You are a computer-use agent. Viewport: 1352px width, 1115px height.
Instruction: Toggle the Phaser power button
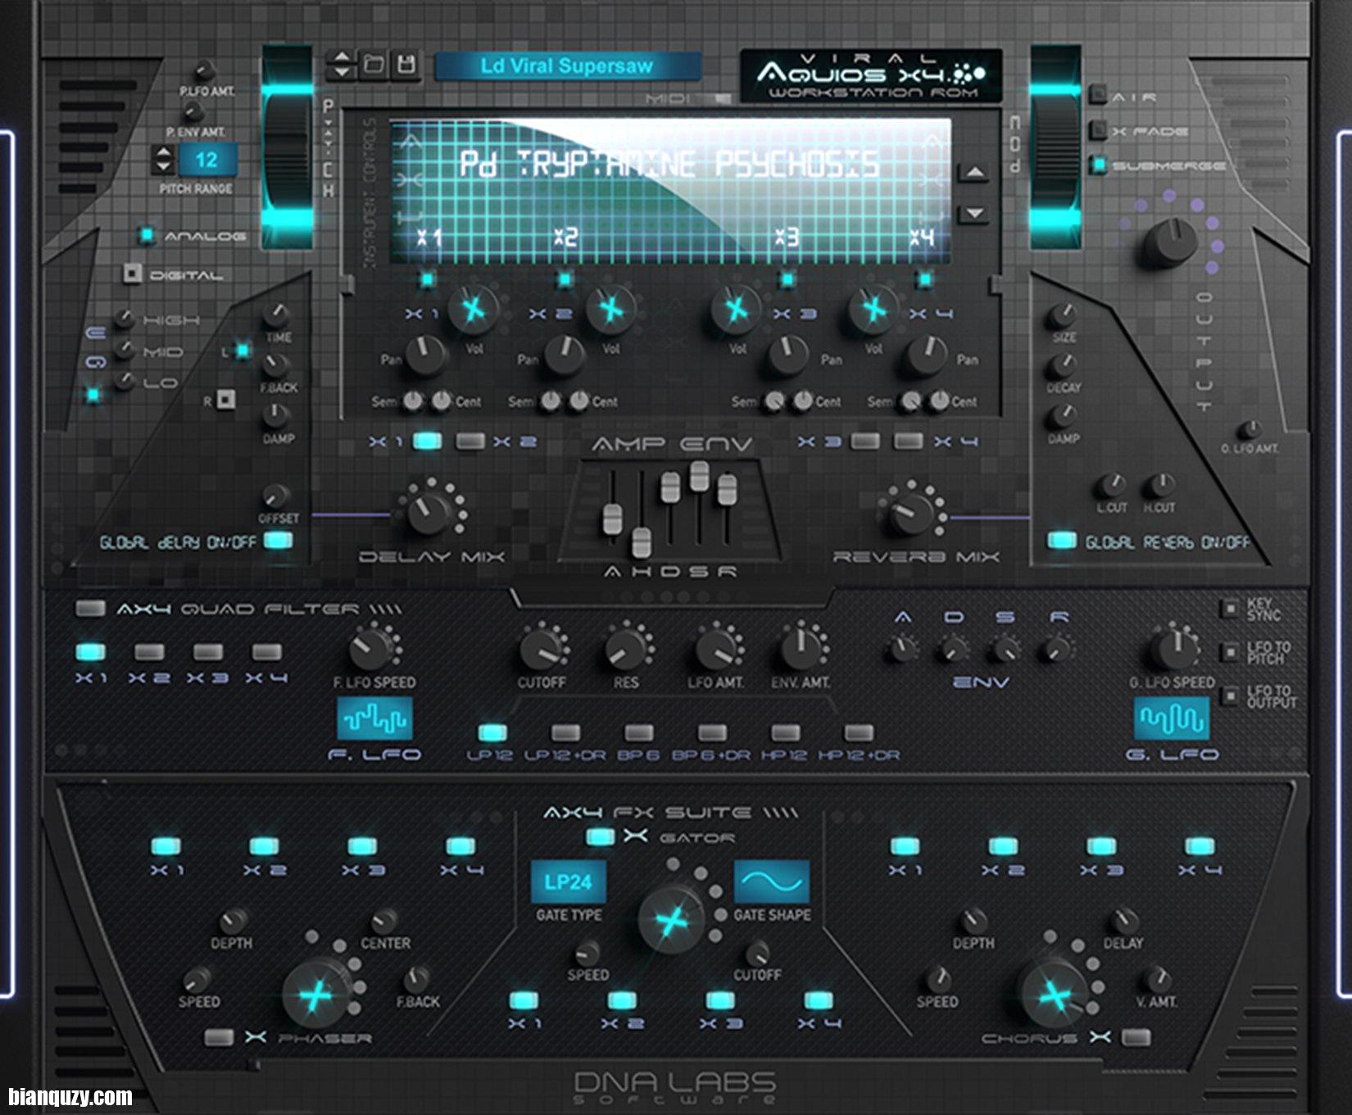[x=219, y=1037]
